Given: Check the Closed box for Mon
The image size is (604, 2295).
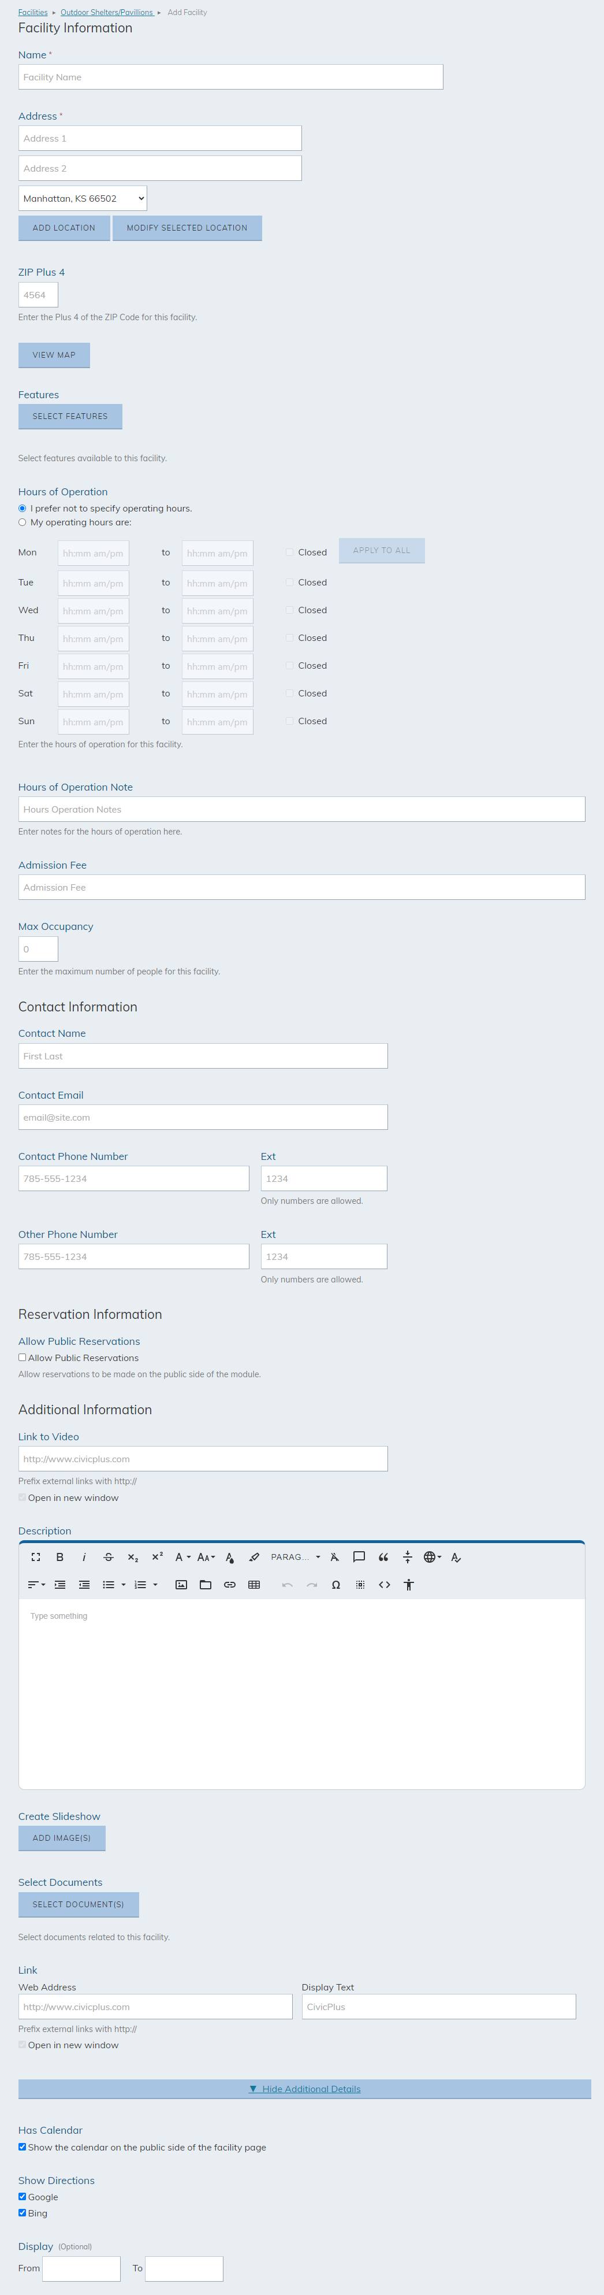Looking at the screenshot, I should [x=290, y=553].
